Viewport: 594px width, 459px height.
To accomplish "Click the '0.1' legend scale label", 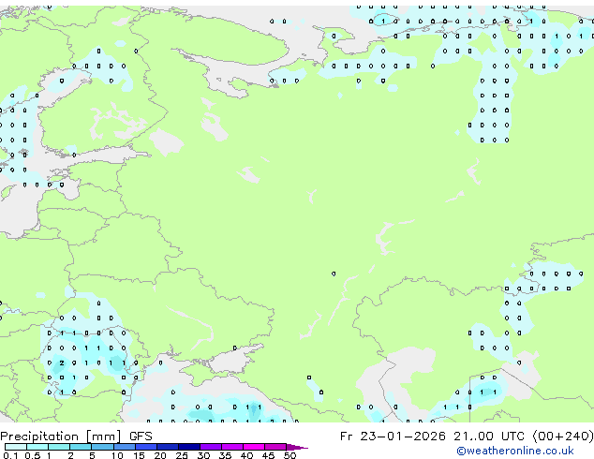I will tap(10, 455).
